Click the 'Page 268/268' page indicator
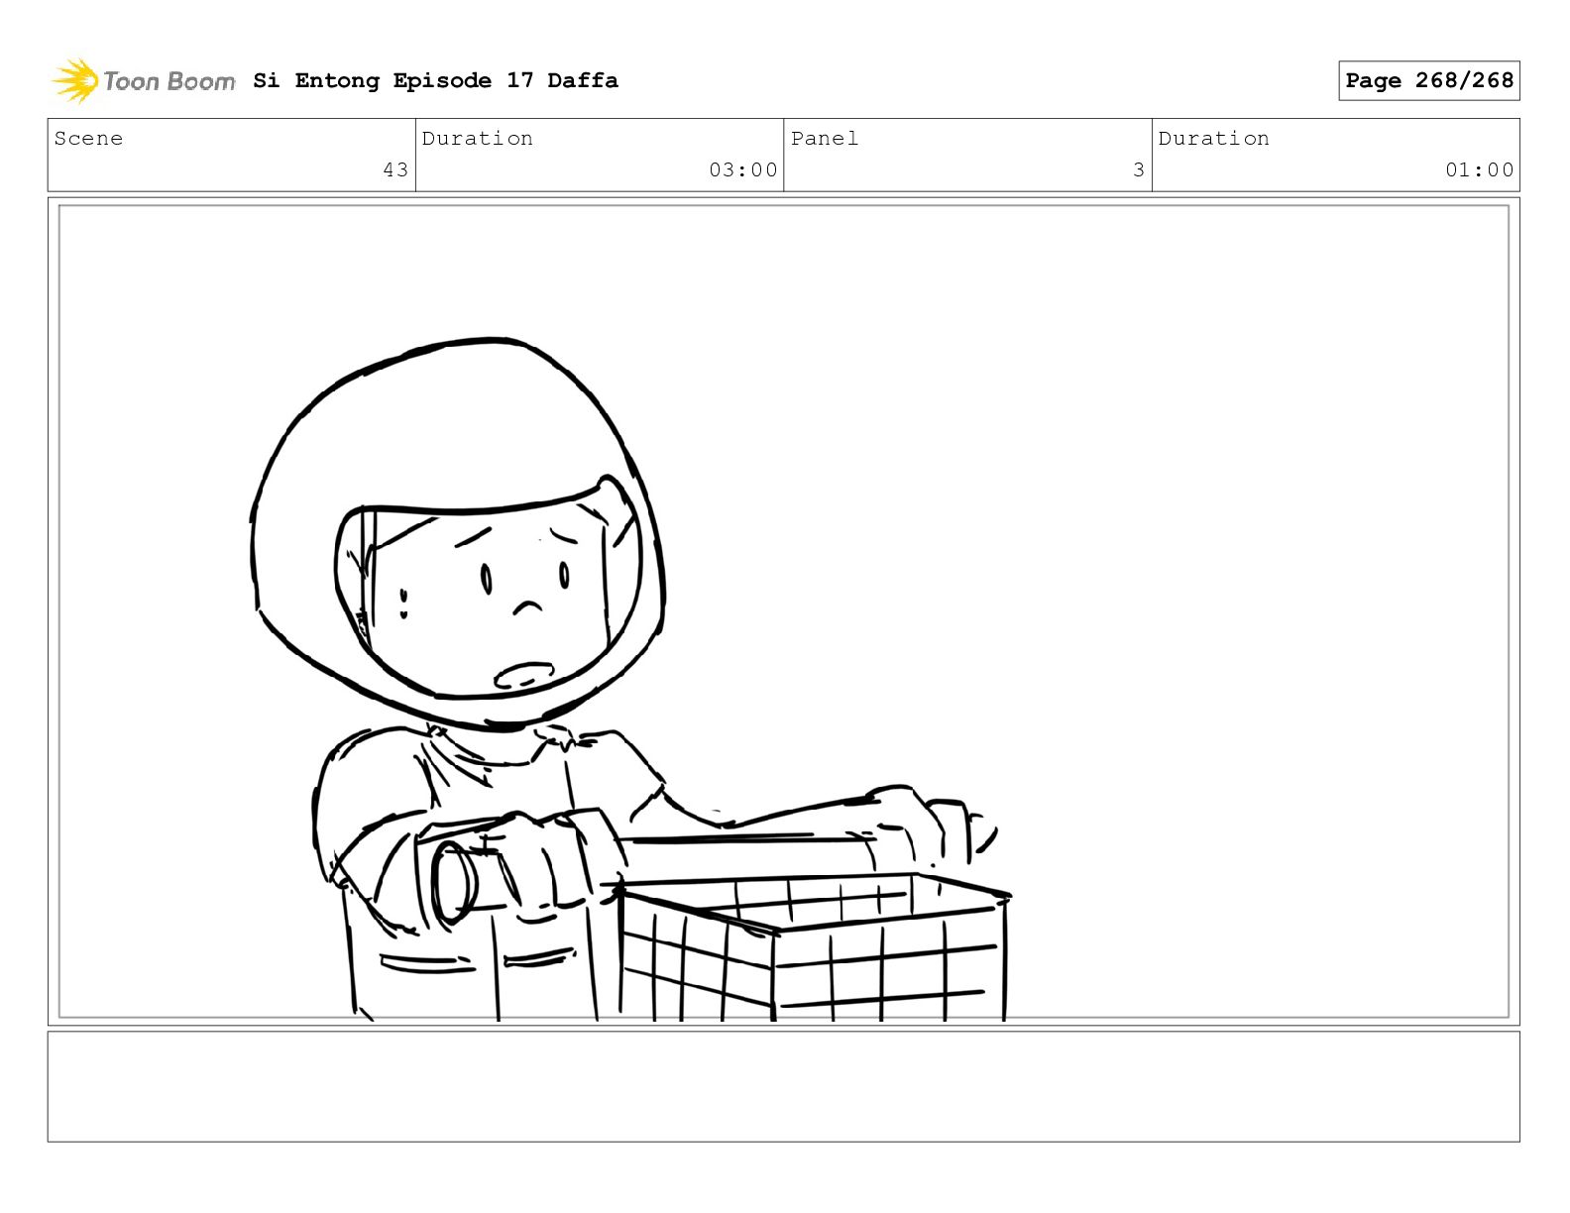This screenshot has height=1213, width=1570. 1428,80
